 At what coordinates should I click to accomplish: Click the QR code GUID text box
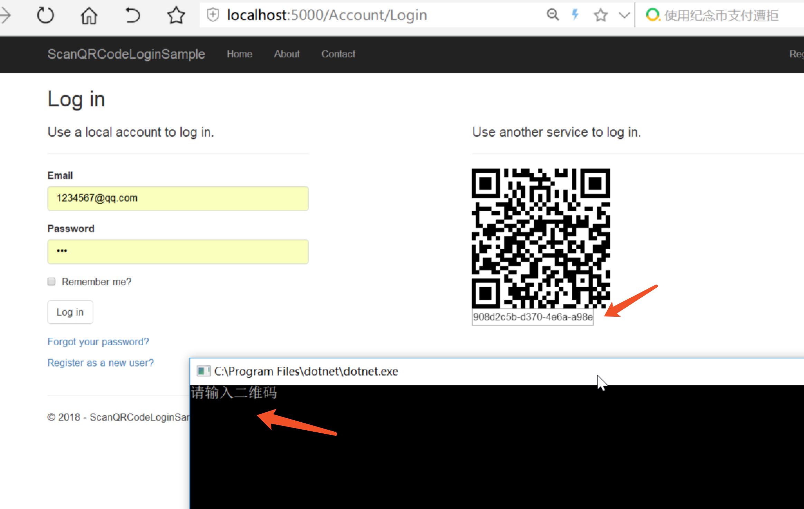tap(533, 317)
